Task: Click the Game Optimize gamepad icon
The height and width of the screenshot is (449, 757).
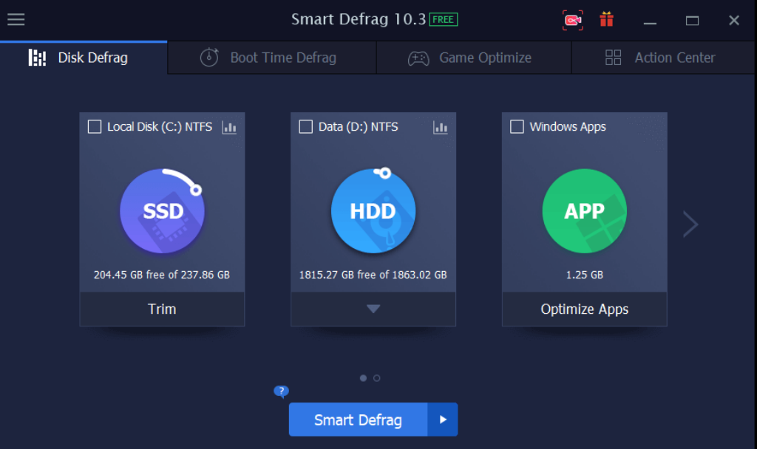Action: tap(418, 58)
